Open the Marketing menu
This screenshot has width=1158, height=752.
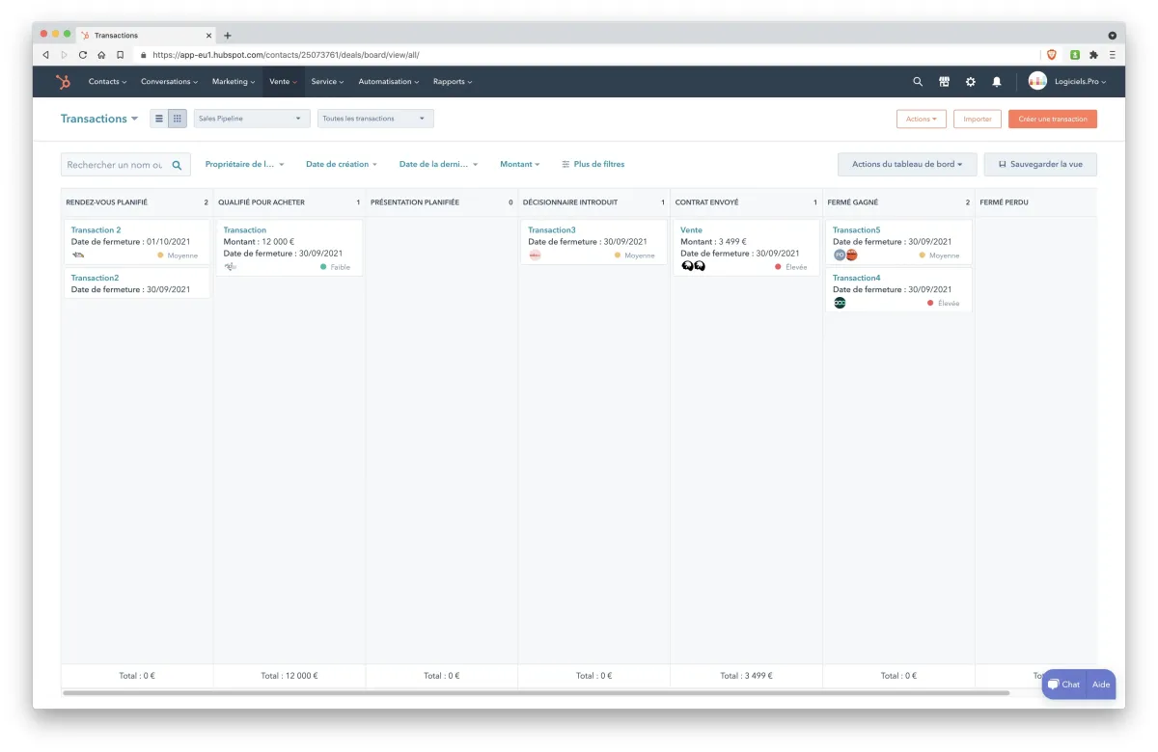pos(234,82)
